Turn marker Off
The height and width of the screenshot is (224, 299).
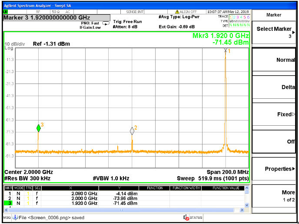[275, 142]
